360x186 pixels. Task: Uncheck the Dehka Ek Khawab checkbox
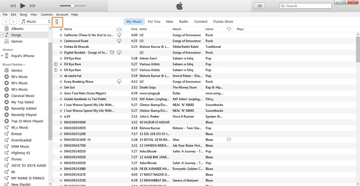pos(61,47)
